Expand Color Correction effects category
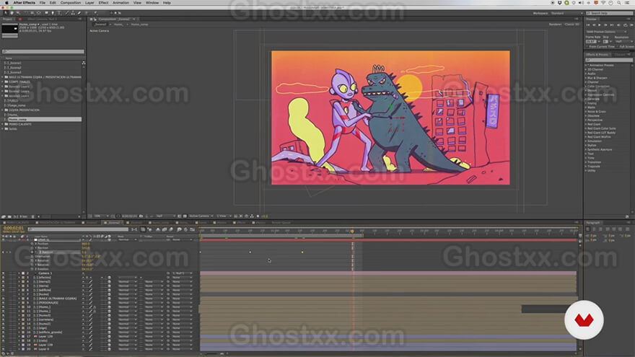The width and height of the screenshot is (635, 357). 586,87
